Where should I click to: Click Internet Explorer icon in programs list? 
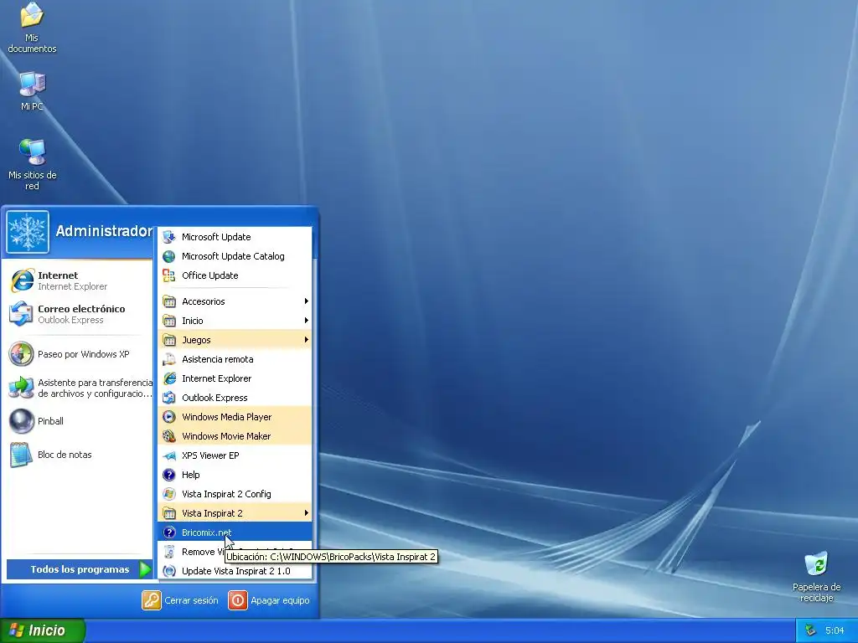[169, 378]
